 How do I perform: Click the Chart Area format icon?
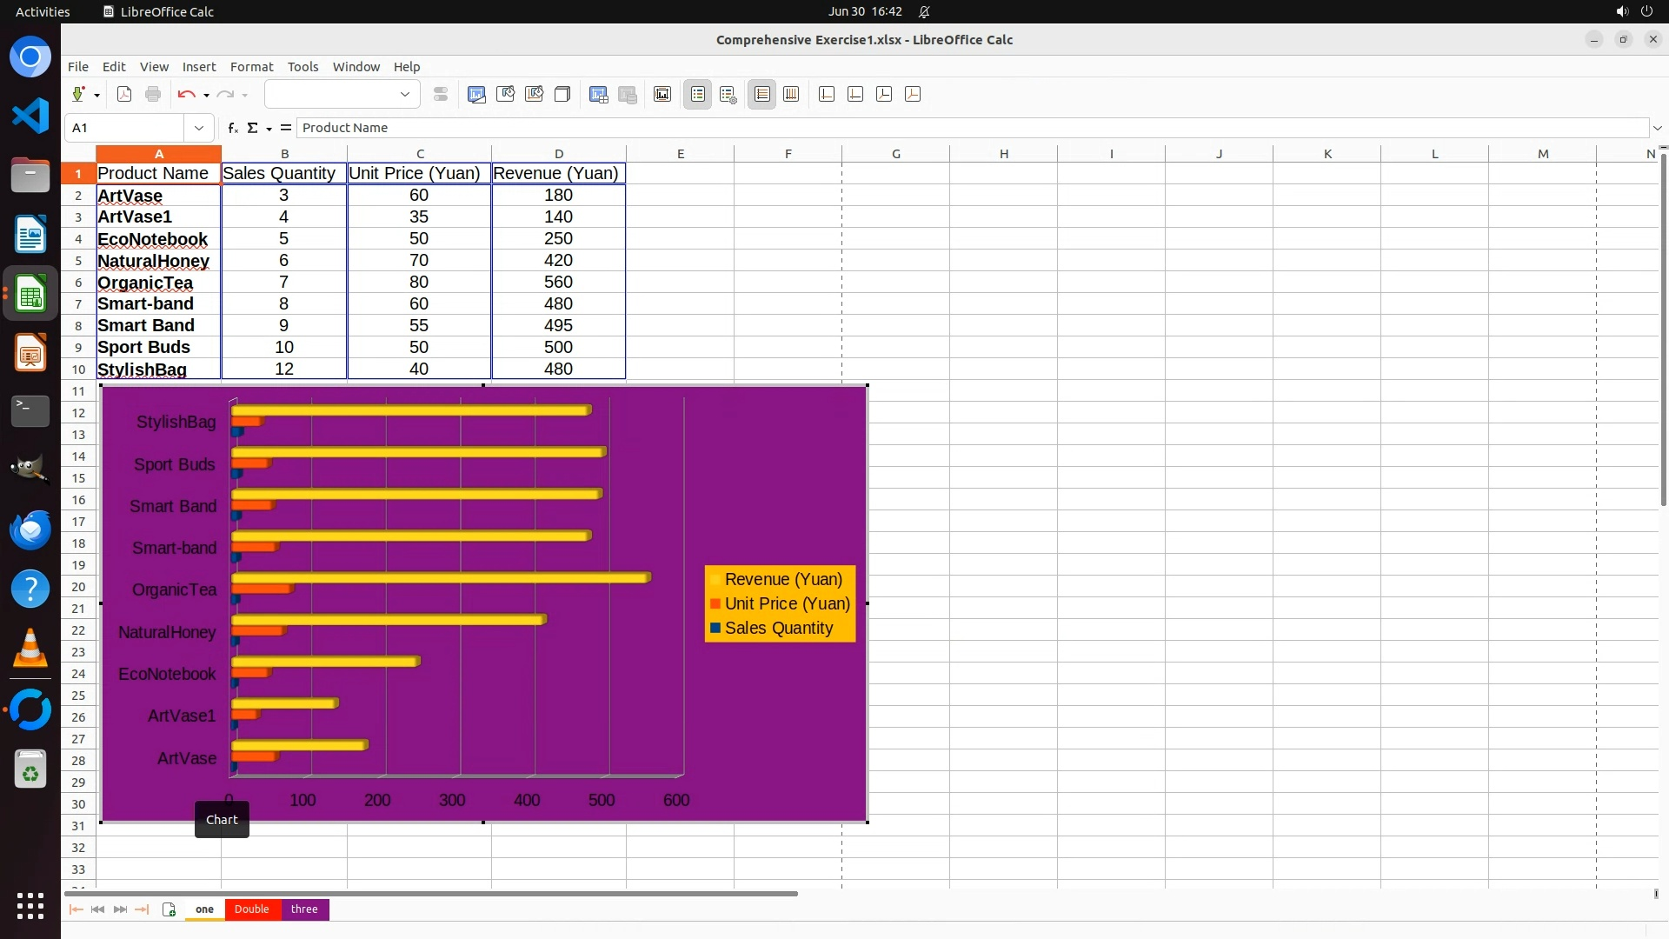(x=505, y=95)
